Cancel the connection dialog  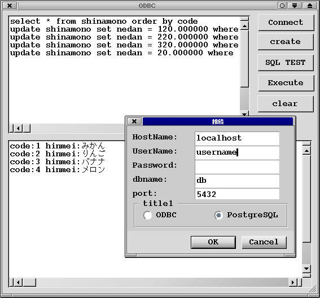[x=264, y=242]
